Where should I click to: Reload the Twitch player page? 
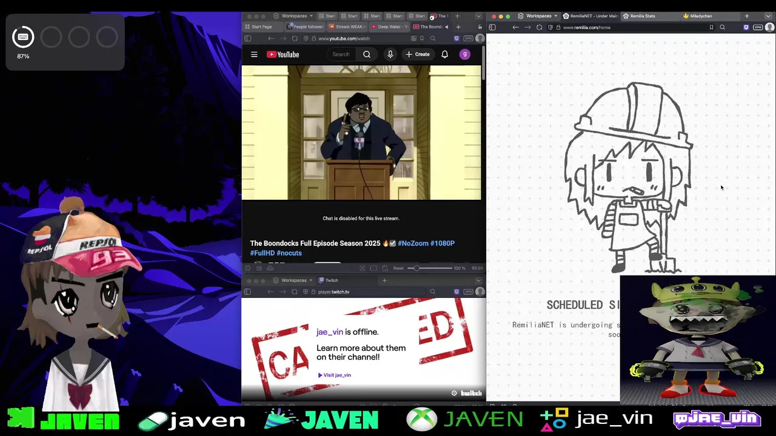coord(295,292)
